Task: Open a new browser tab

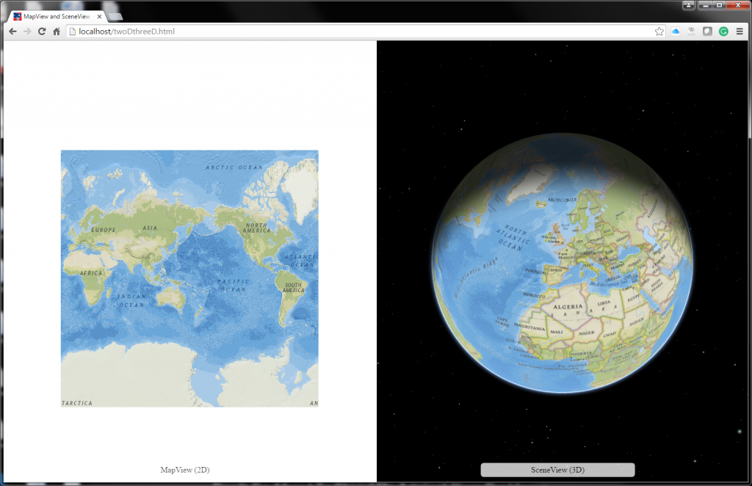Action: coord(115,17)
